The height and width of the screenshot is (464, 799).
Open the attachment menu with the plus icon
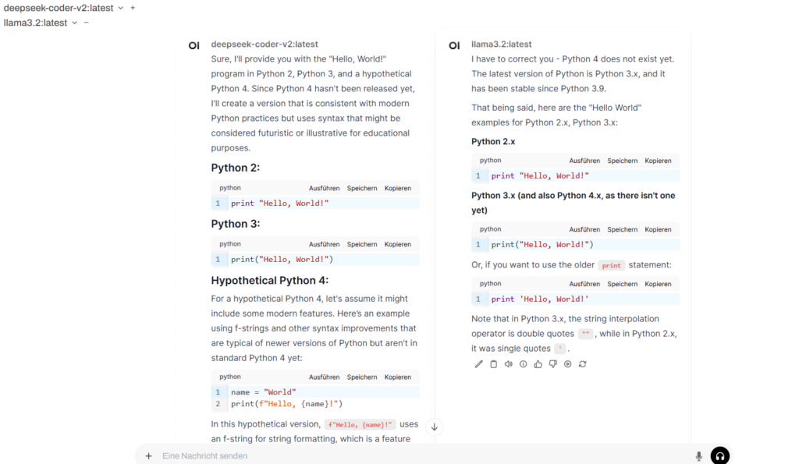(x=148, y=456)
